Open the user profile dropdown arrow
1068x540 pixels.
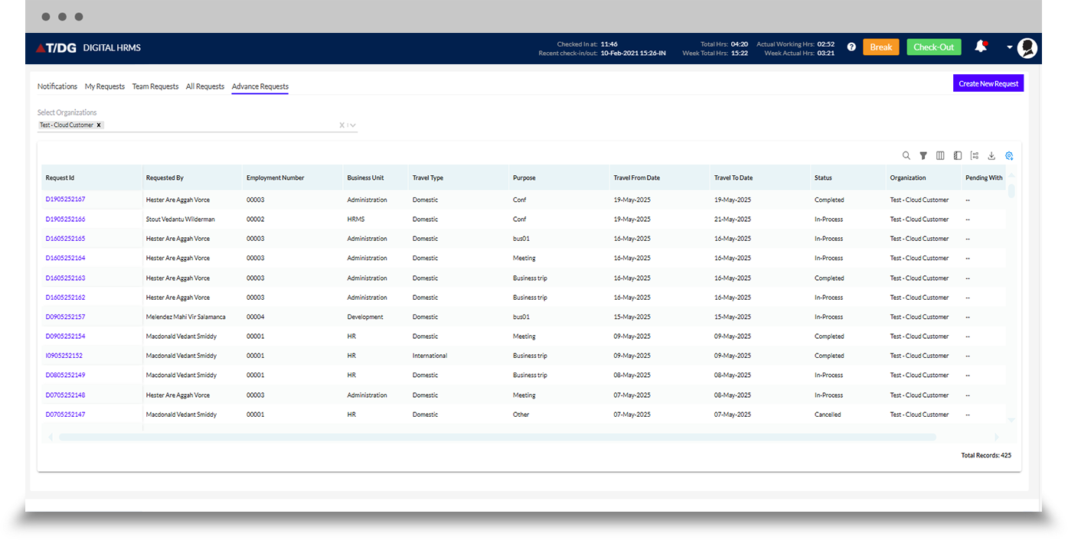pyautogui.click(x=1010, y=47)
